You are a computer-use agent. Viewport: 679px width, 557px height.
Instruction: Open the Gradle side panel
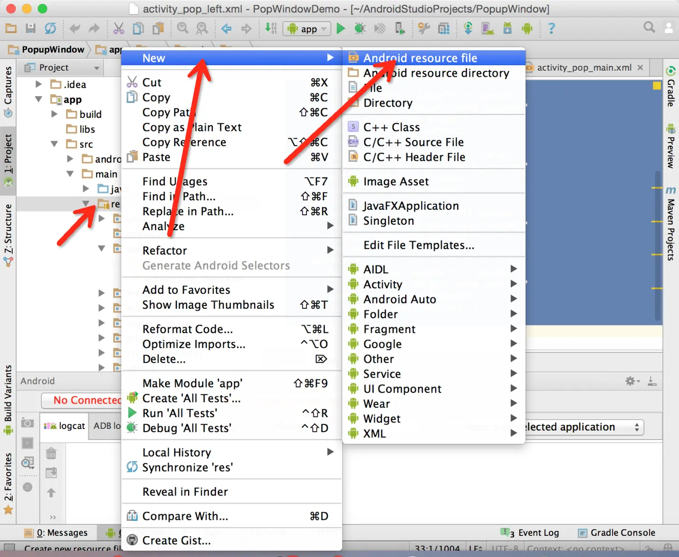(x=671, y=87)
